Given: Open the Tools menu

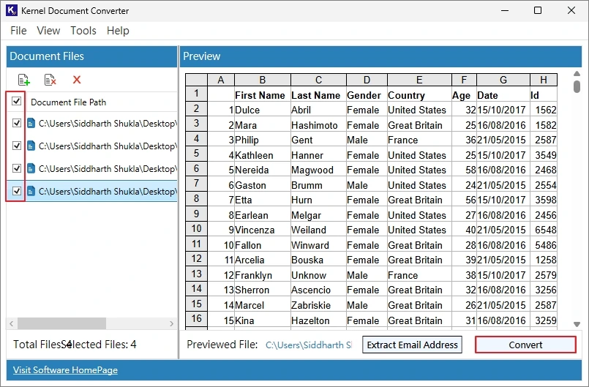Looking at the screenshot, I should [83, 31].
